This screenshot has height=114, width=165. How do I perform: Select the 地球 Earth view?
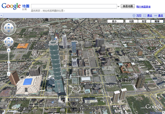(x=157, y=21)
